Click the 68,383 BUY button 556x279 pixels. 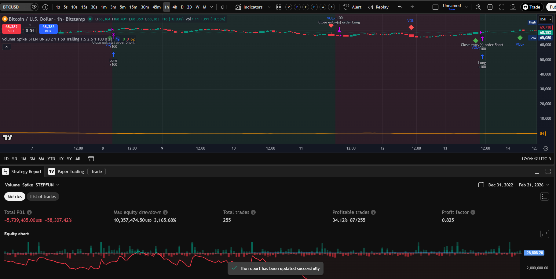tap(48, 29)
